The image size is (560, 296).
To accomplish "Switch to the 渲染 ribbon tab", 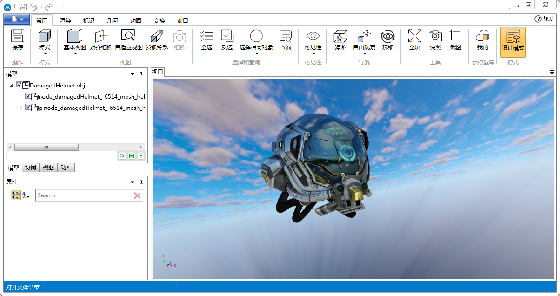I will coord(66,20).
